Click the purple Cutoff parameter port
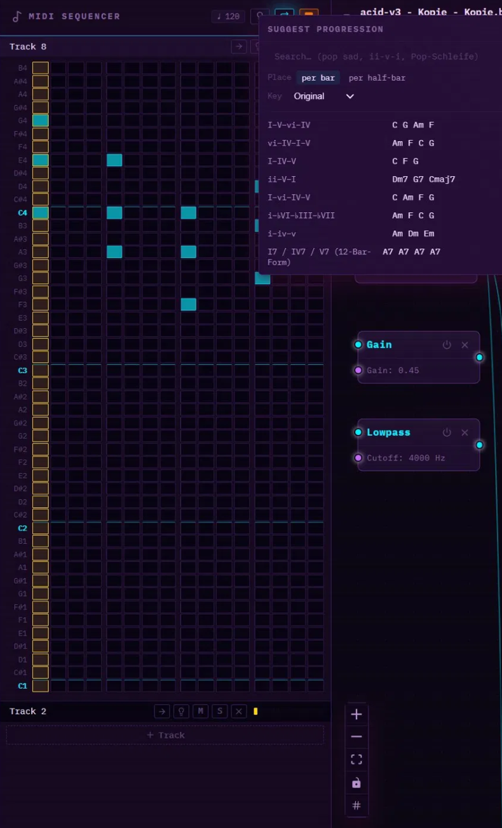Image resolution: width=502 pixels, height=828 pixels. point(358,458)
